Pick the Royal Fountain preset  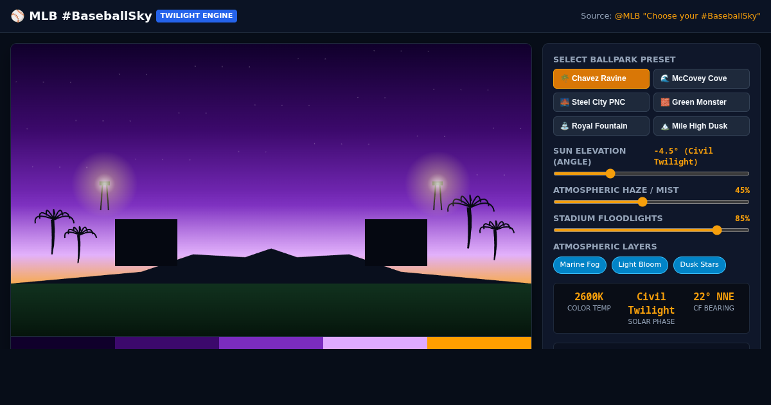601,126
